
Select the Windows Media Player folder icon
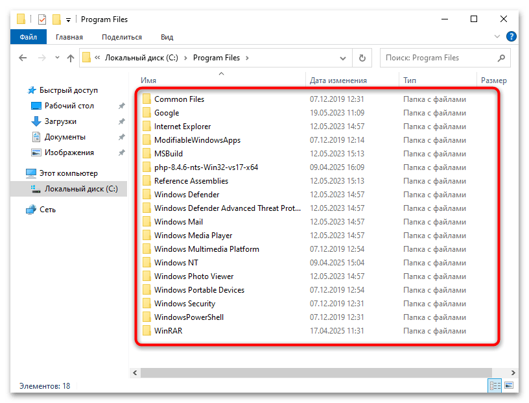coord(147,235)
